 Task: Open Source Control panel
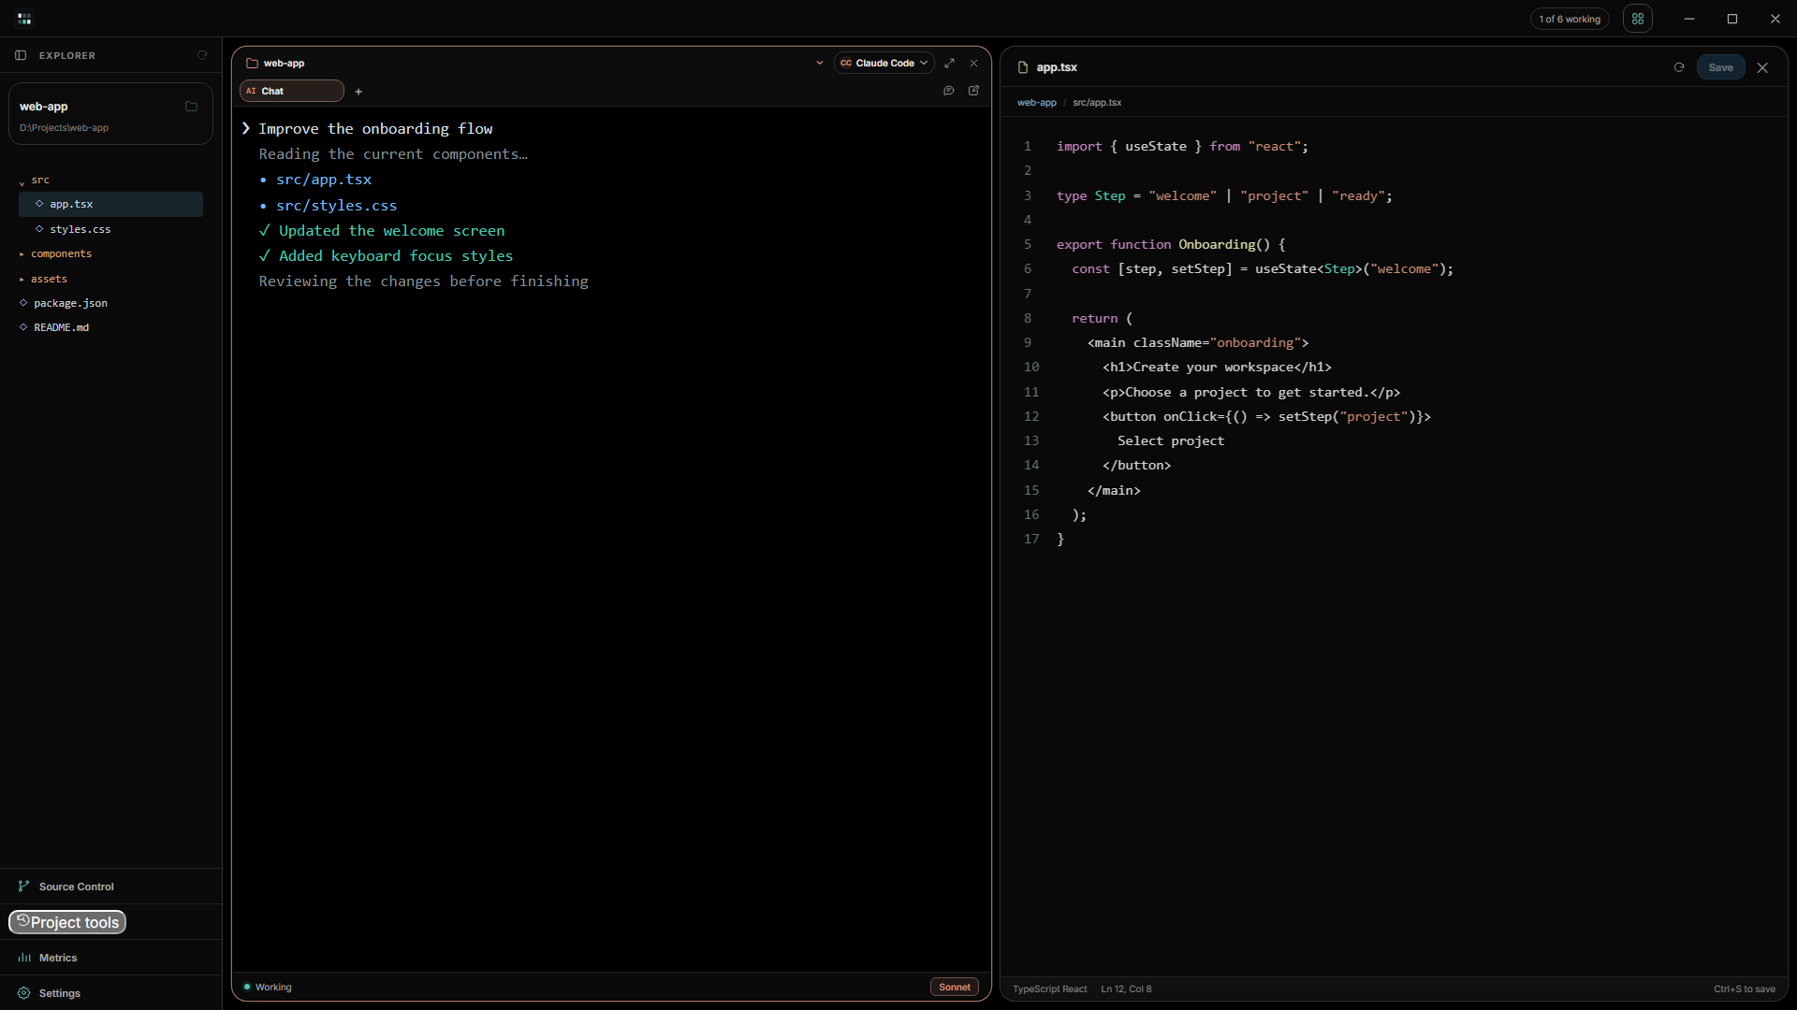coord(110,887)
